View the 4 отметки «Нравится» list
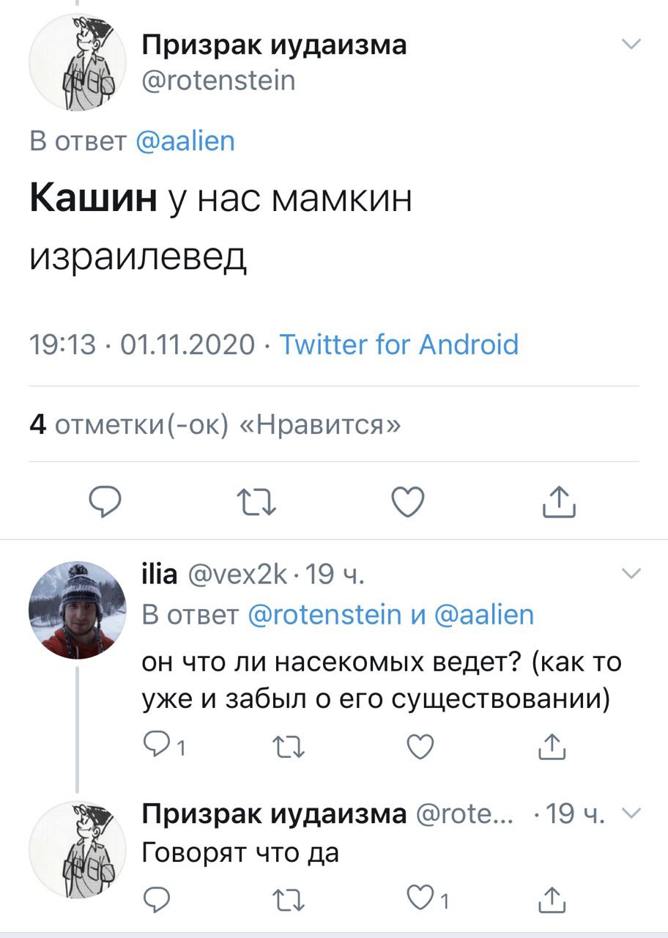The image size is (668, 938). 215,424
